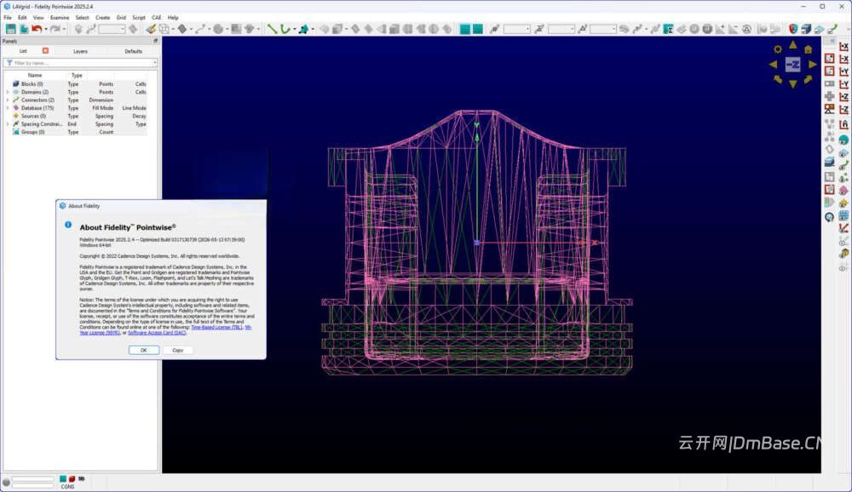Viewport: 852px width, 492px height.
Task: Switch to the List panel tab
Action: point(23,51)
